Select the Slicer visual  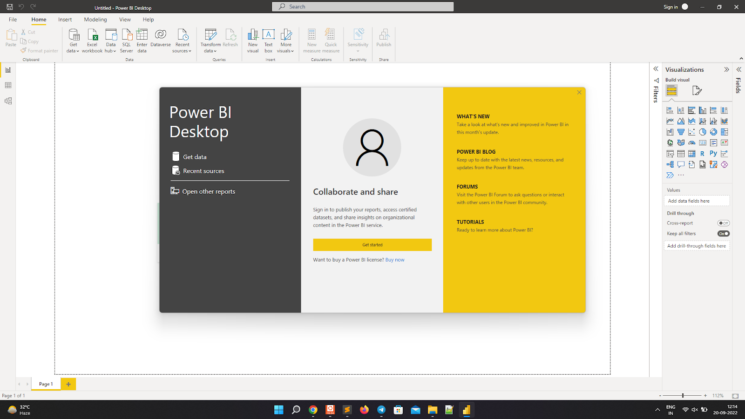tap(670, 154)
